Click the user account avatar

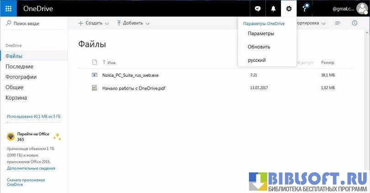point(362,8)
